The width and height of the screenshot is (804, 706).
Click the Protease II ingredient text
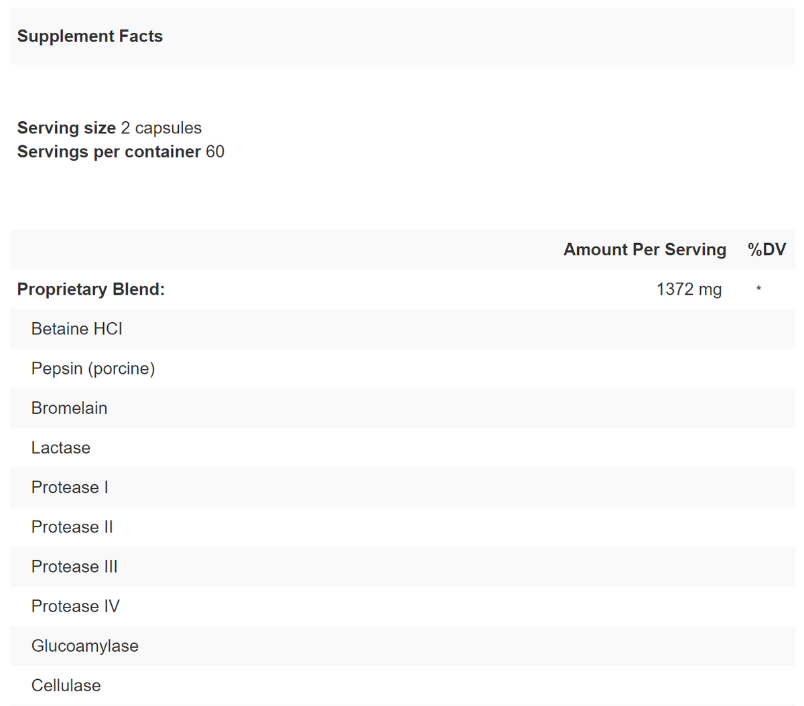[72, 527]
